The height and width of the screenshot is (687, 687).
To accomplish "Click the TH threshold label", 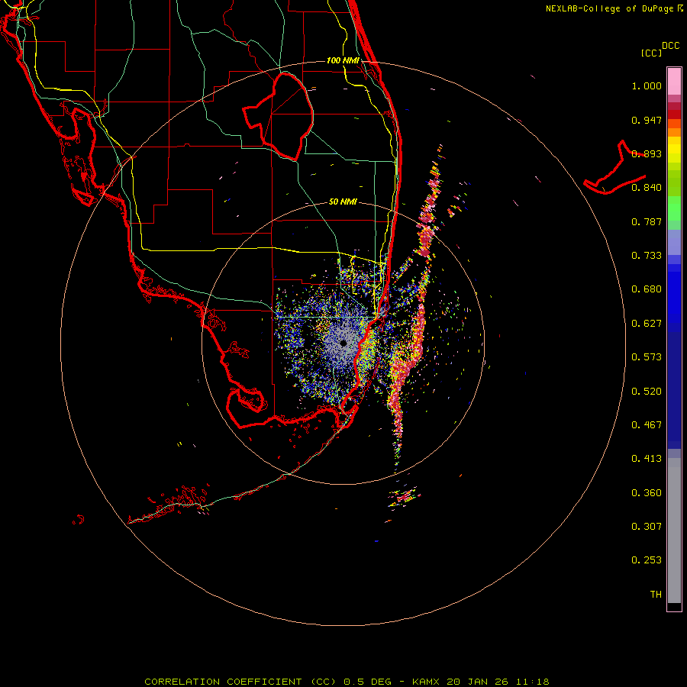I will 656,595.
